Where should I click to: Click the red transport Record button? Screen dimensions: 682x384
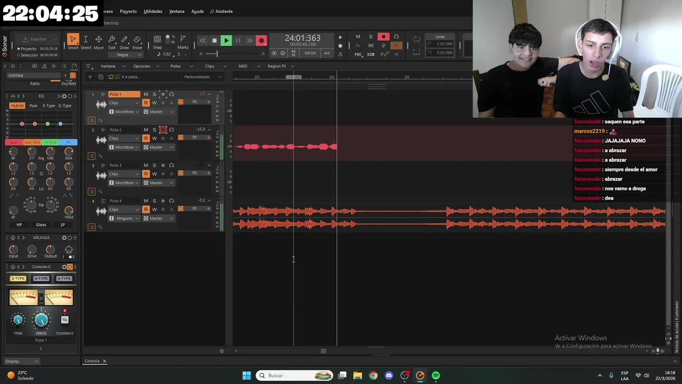[x=261, y=41]
